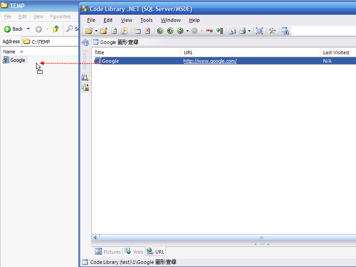Click the green Down arrow toolbar icon
Screen dimensions: 356x267
point(170,31)
